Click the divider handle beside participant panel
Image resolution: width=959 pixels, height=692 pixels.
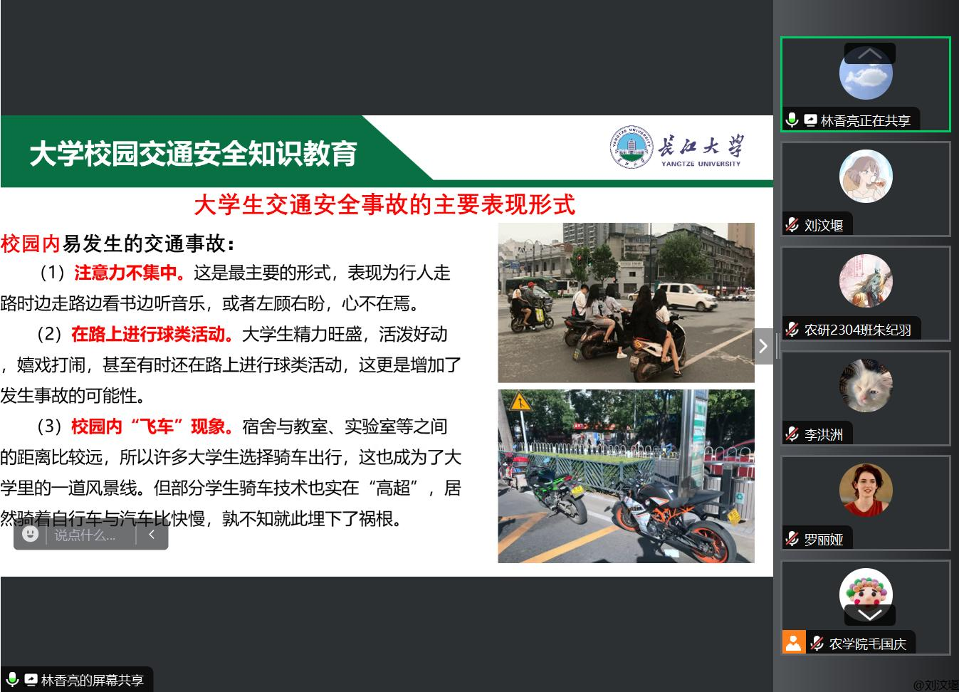tap(777, 346)
